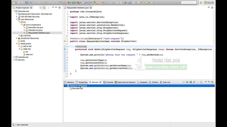Select JavaScript Resources node
This screenshot has height=127, width=227.
point(30,38)
